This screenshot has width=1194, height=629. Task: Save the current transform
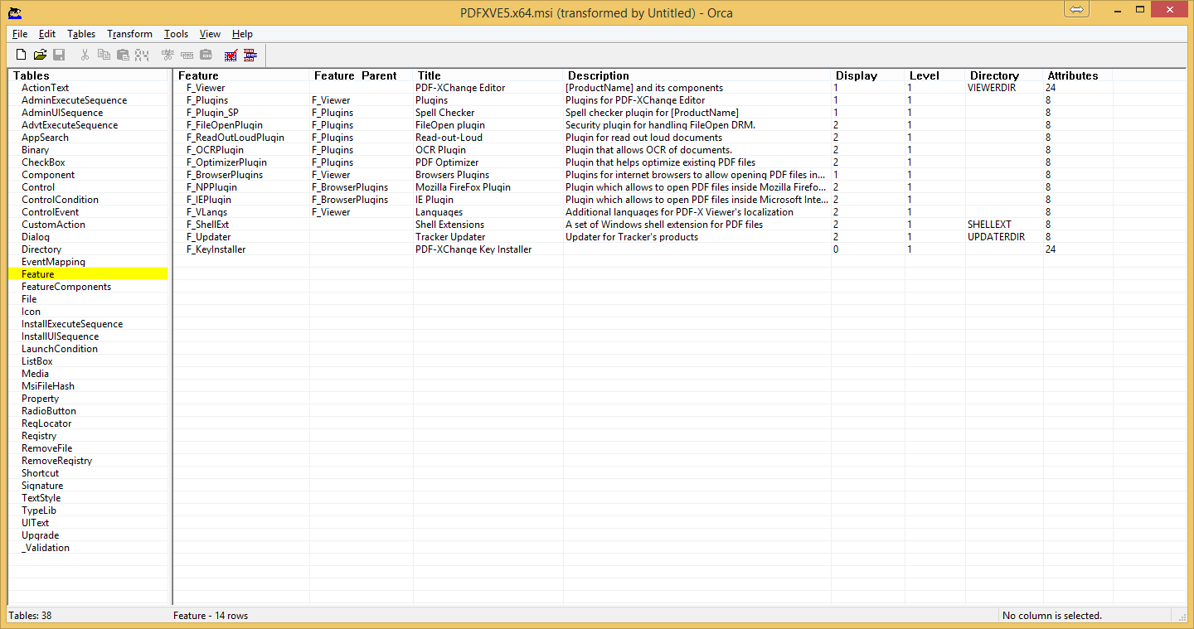tap(59, 55)
